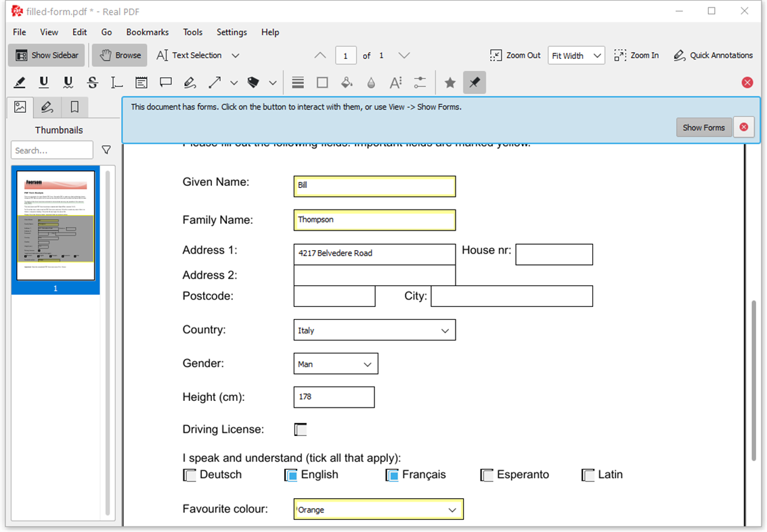767x532 pixels.
Task: Choose the squiggly underline tool
Action: [x=68, y=82]
